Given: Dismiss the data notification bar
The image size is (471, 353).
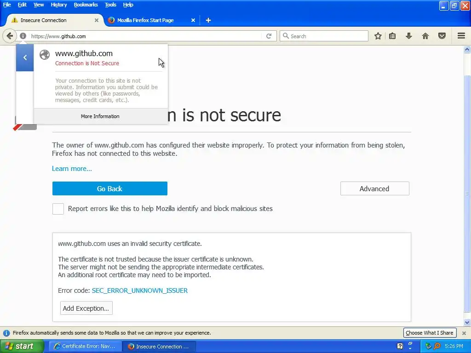Looking at the screenshot, I should click(x=464, y=333).
